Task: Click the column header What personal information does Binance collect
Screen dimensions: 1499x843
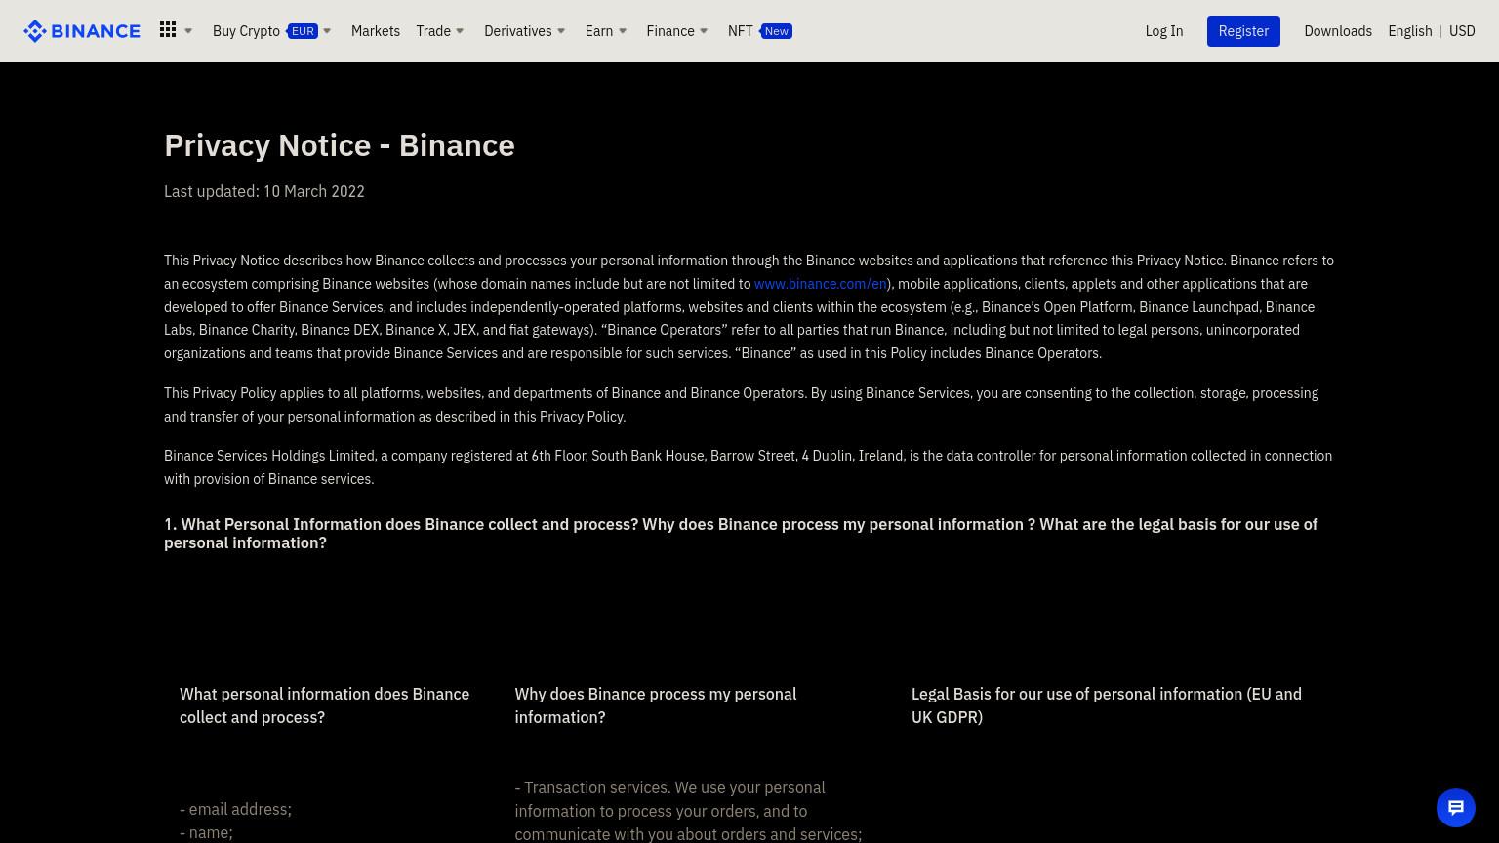Action: [x=325, y=705]
